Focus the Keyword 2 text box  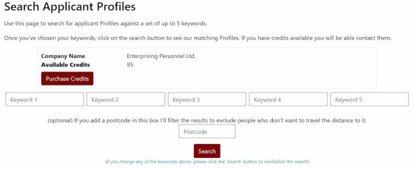[x=126, y=99]
